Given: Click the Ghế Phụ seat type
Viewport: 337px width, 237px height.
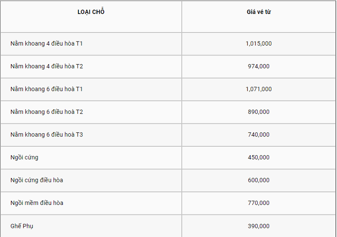Looking at the screenshot, I should 22,226.
